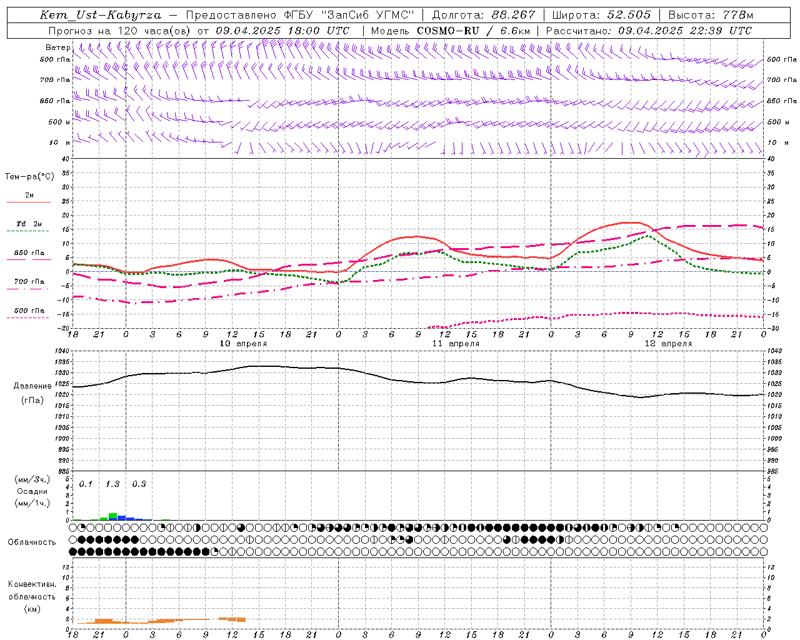Click the Широта: 52.505 value
The image size is (800, 640).
click(602, 15)
